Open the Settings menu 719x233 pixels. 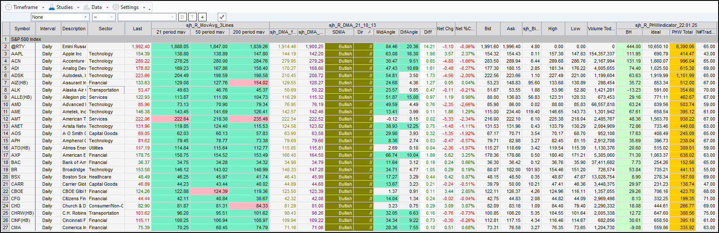126,7
